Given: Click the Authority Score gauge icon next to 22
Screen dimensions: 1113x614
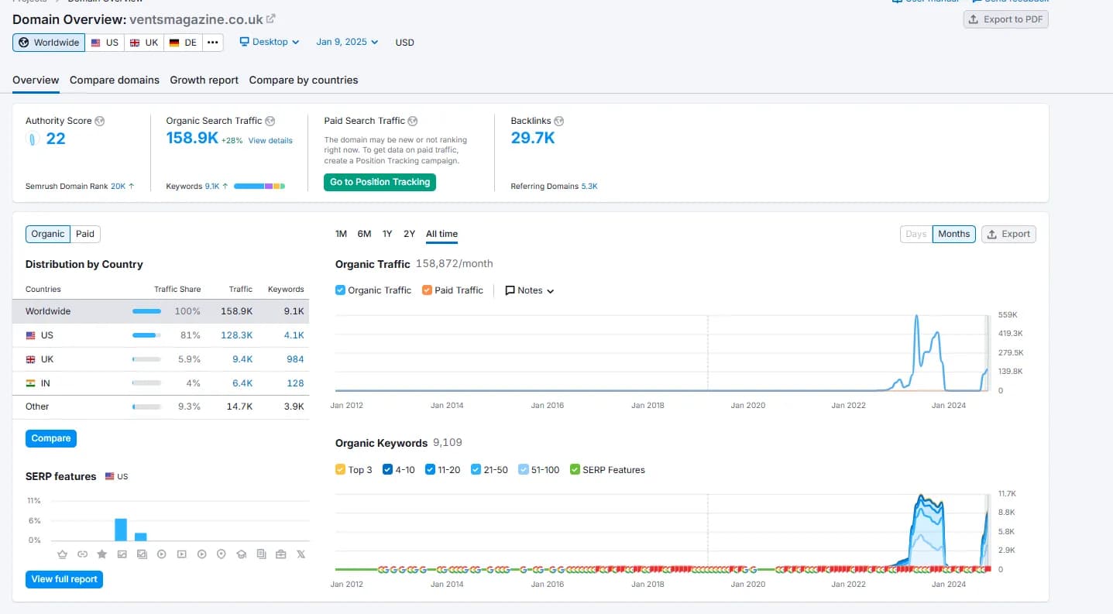Looking at the screenshot, I should [x=32, y=139].
